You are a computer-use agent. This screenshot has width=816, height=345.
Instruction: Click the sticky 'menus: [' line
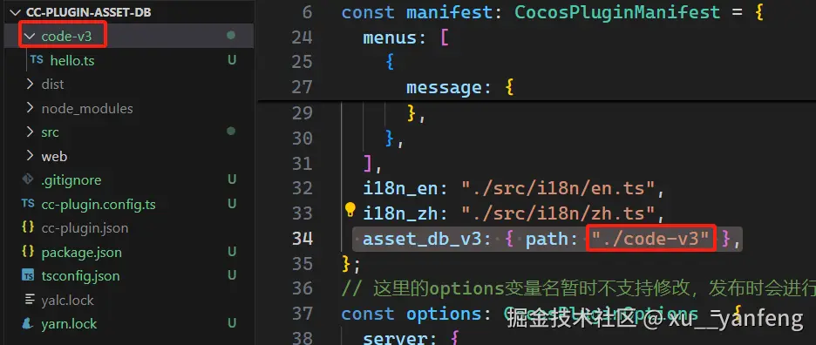406,37
